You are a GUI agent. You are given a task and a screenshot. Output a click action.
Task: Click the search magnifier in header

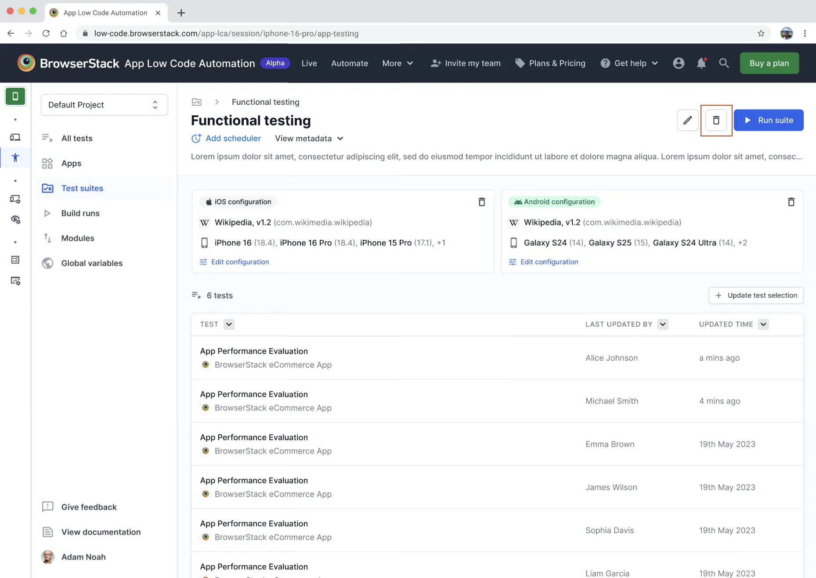point(724,63)
